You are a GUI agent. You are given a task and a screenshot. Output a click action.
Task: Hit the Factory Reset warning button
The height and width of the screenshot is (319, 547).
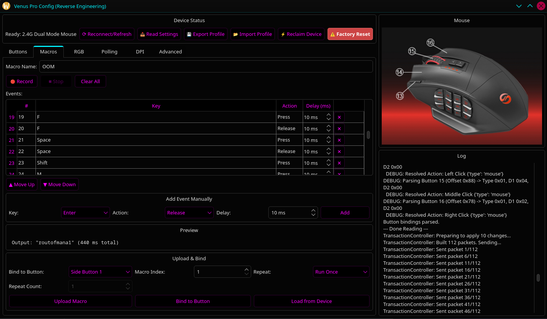click(x=350, y=34)
